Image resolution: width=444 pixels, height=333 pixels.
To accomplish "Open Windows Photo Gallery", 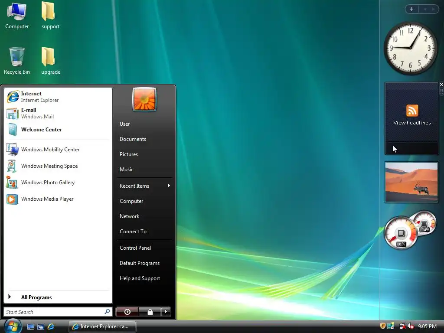I will (x=58, y=183).
